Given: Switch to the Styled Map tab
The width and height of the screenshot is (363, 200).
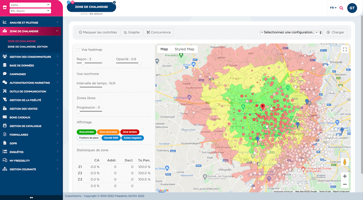Looking at the screenshot, I should tap(184, 49).
